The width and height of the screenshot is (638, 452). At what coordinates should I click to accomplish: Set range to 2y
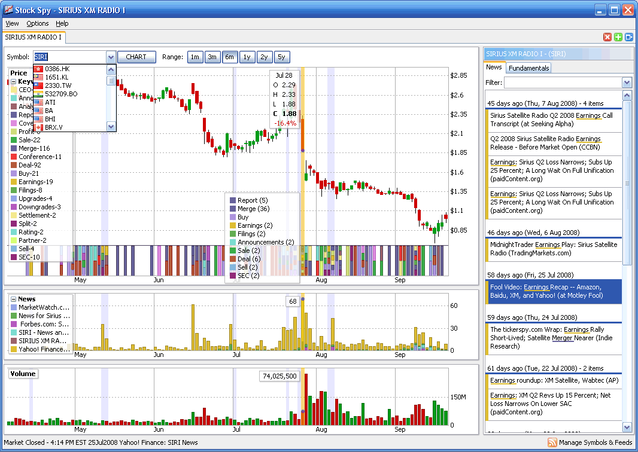point(264,57)
